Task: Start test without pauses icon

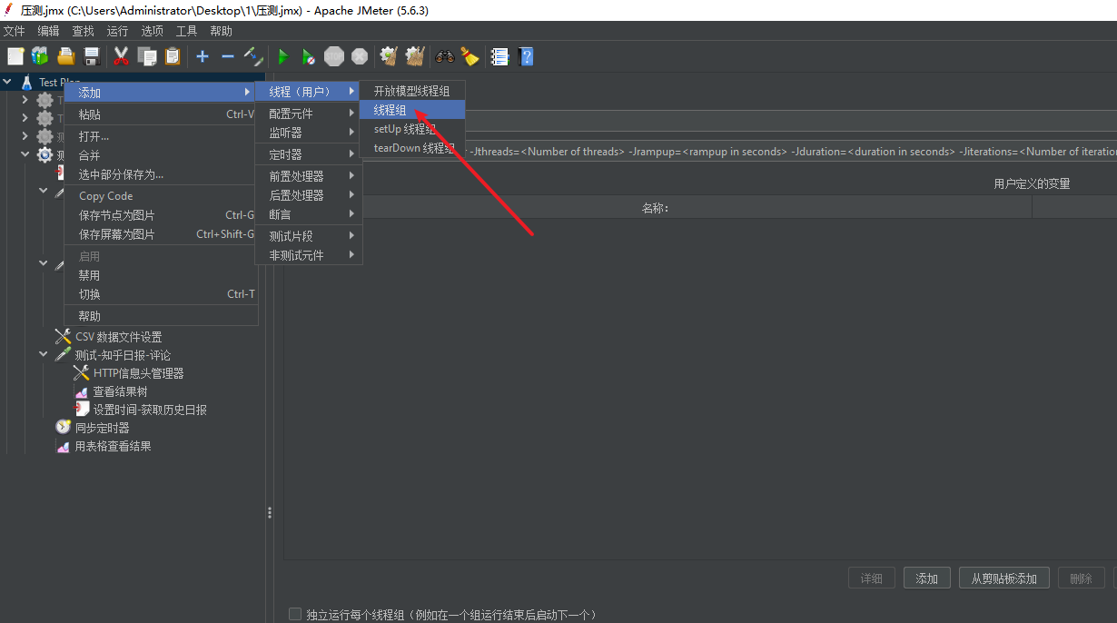Action: (x=309, y=56)
